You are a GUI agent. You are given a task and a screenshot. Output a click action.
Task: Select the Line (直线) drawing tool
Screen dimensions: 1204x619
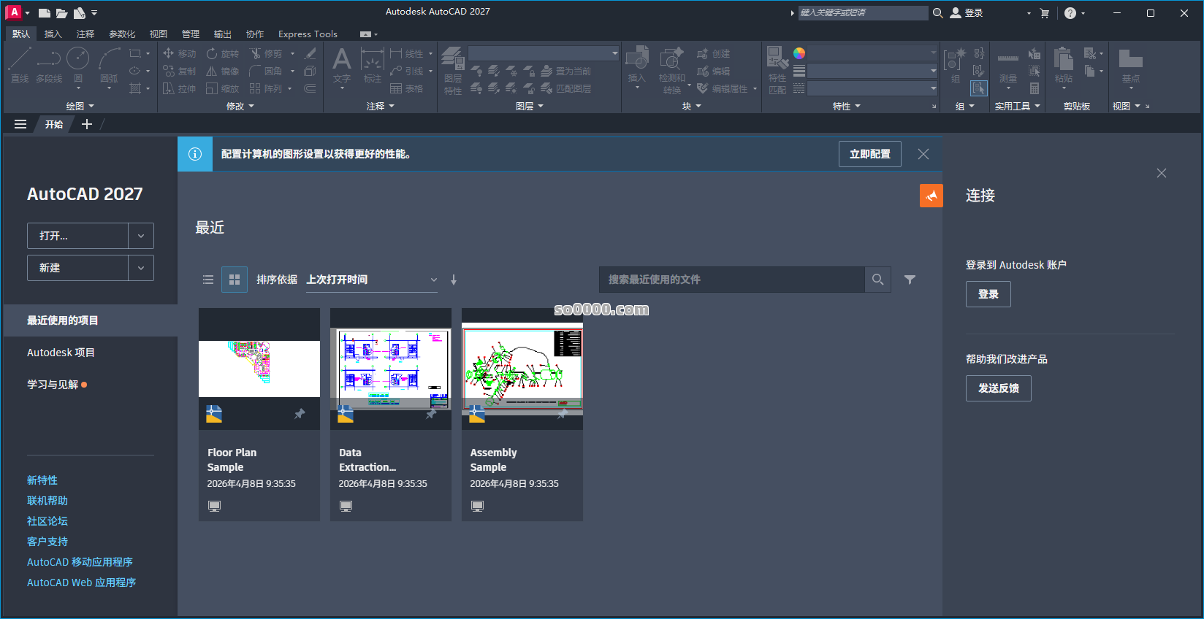20,64
